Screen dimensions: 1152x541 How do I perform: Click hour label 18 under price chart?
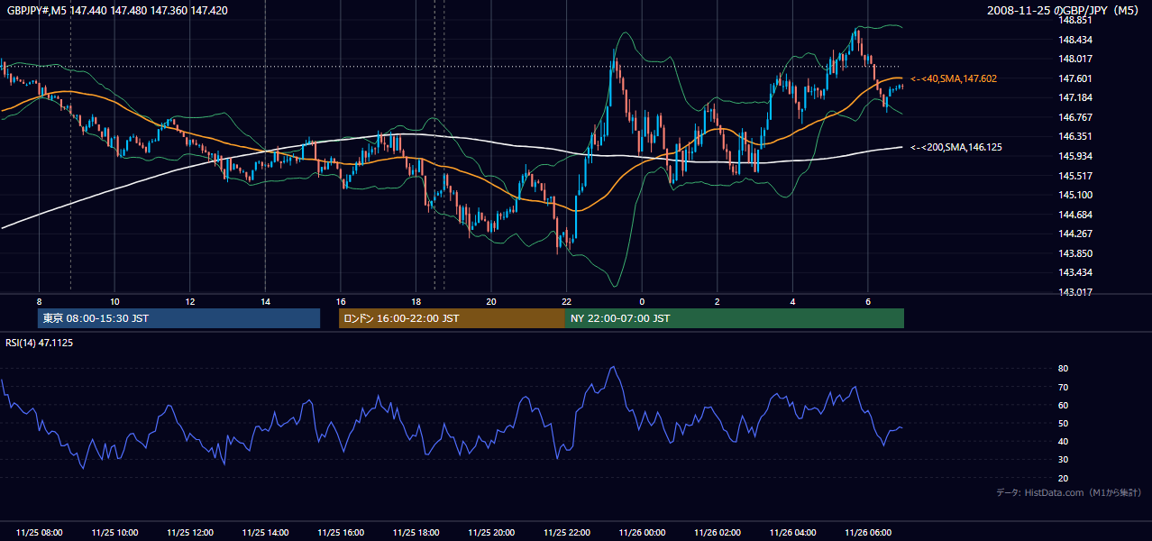(416, 301)
